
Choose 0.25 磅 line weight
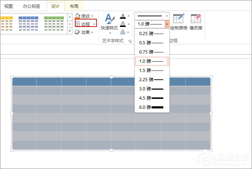(x=152, y=34)
